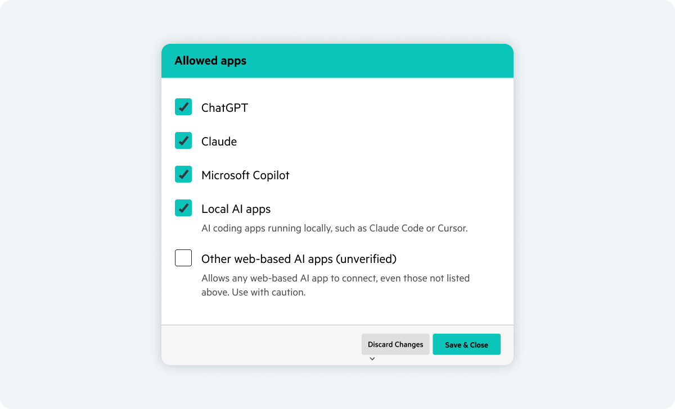675x409 pixels.
Task: Enable Other web-based AI apps (unverified) checkbox
Action: [x=183, y=258]
